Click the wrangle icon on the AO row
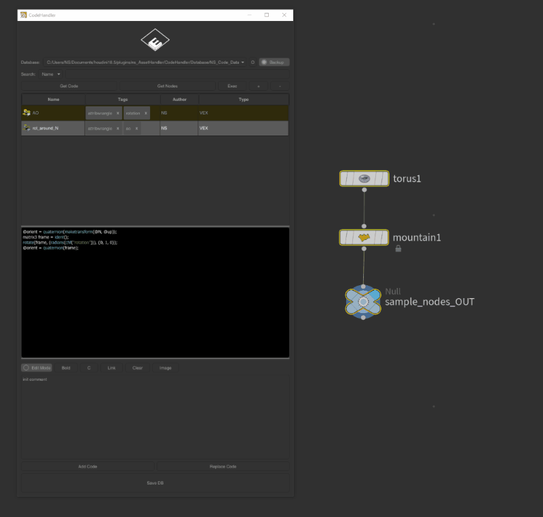Image resolution: width=543 pixels, height=517 pixels. [x=26, y=113]
